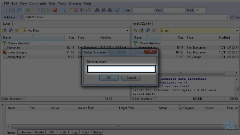Expand the My Files path dropdown
Viewport: 240px width, 135px height.
127,30
